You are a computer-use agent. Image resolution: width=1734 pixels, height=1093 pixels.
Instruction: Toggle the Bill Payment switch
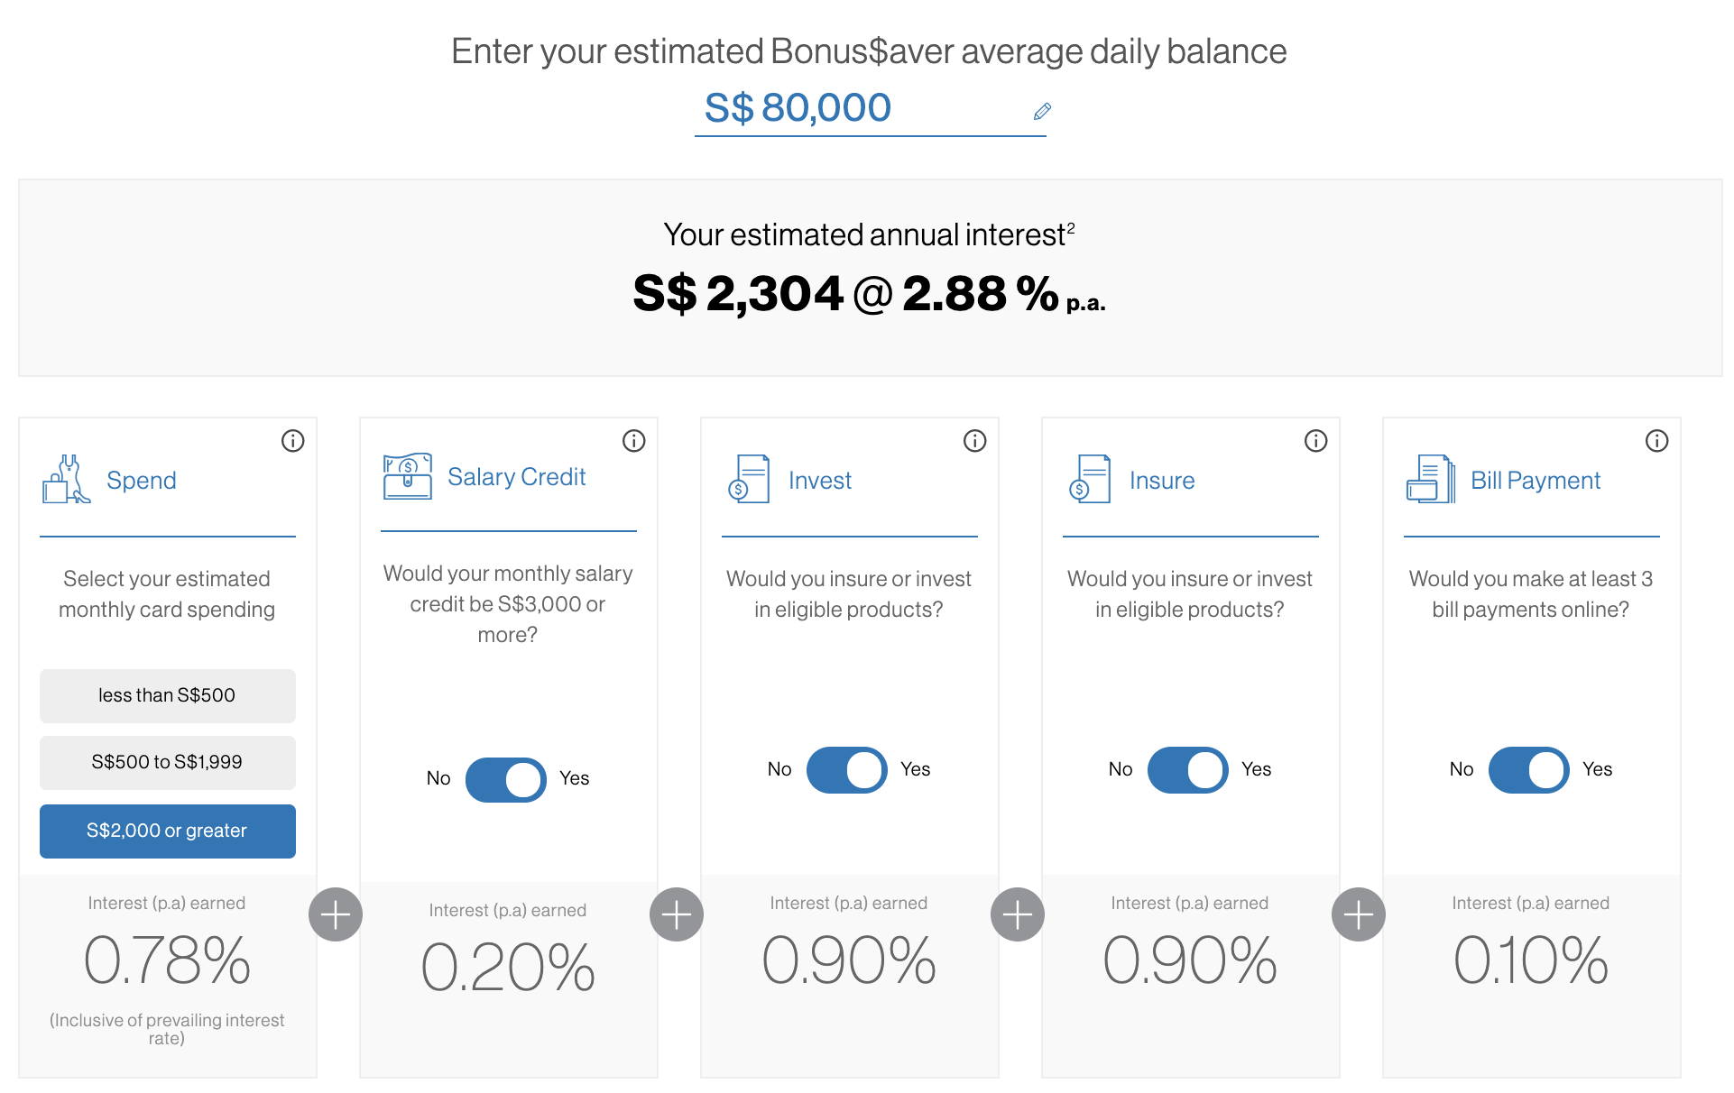pyautogui.click(x=1528, y=770)
